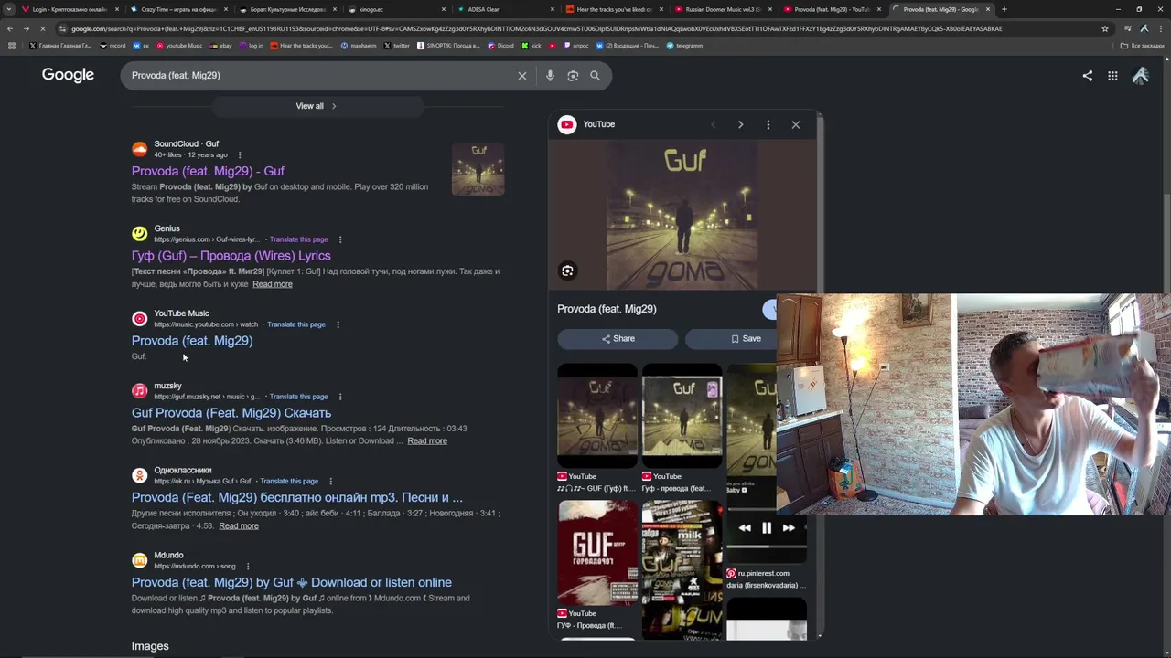
Task: Open more options in image preview panel
Action: coord(768,124)
